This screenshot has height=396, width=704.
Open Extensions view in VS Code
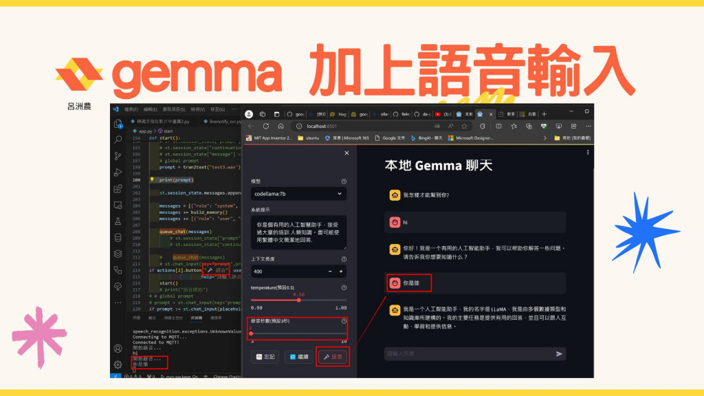click(118, 188)
